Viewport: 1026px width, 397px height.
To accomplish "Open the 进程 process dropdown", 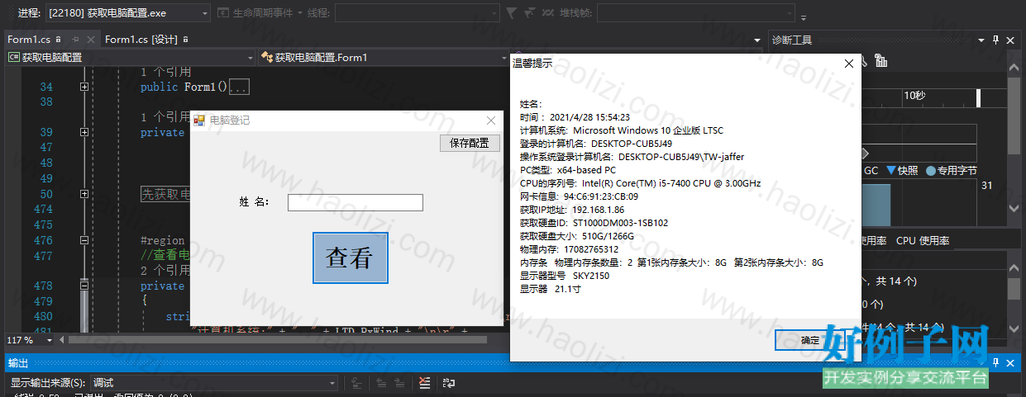I will tap(127, 12).
